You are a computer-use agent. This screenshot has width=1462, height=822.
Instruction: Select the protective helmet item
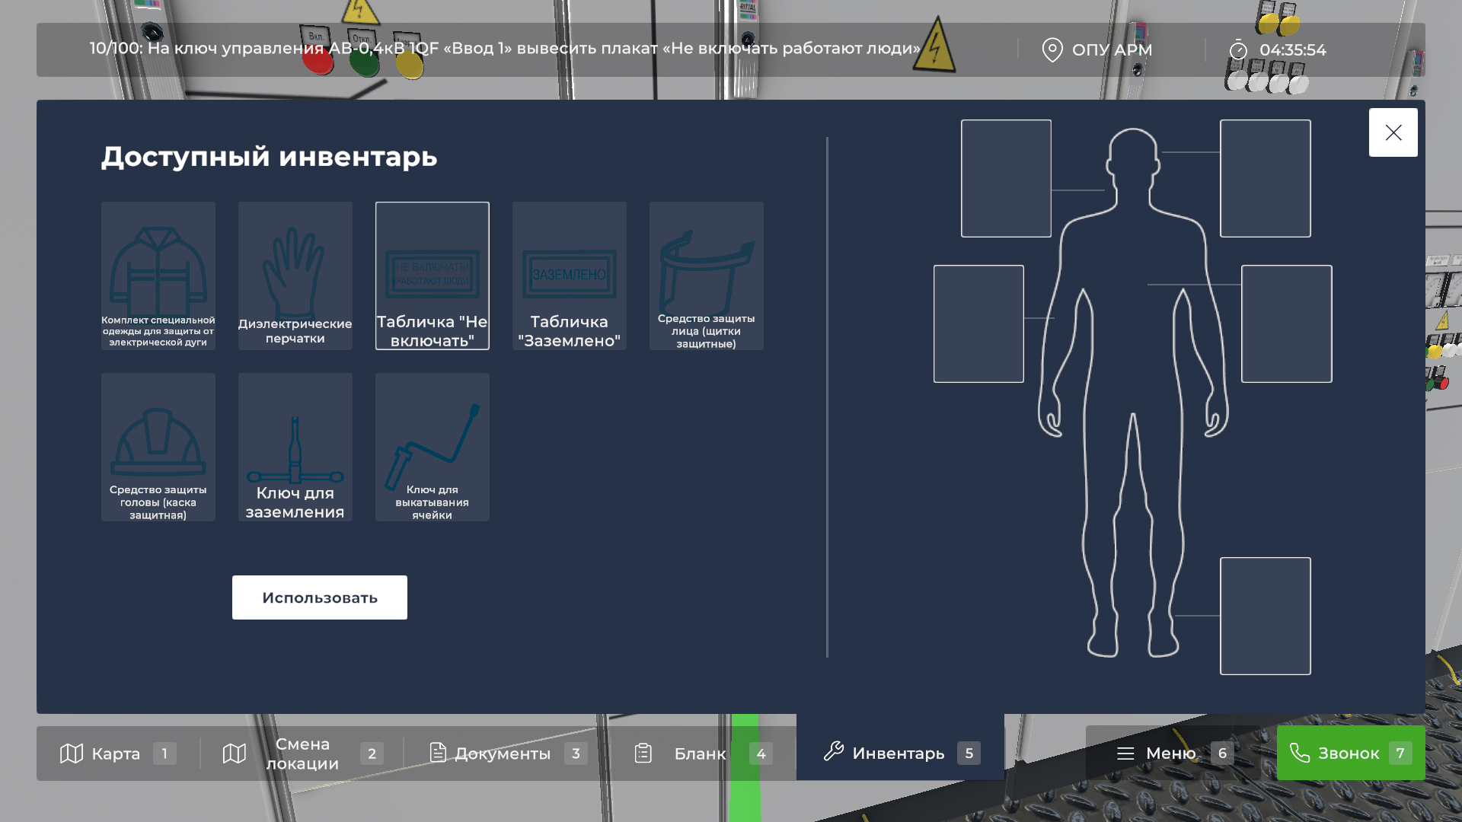[158, 447]
